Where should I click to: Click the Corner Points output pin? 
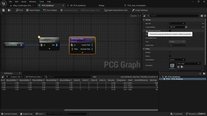pyautogui.click(x=21, y=45)
